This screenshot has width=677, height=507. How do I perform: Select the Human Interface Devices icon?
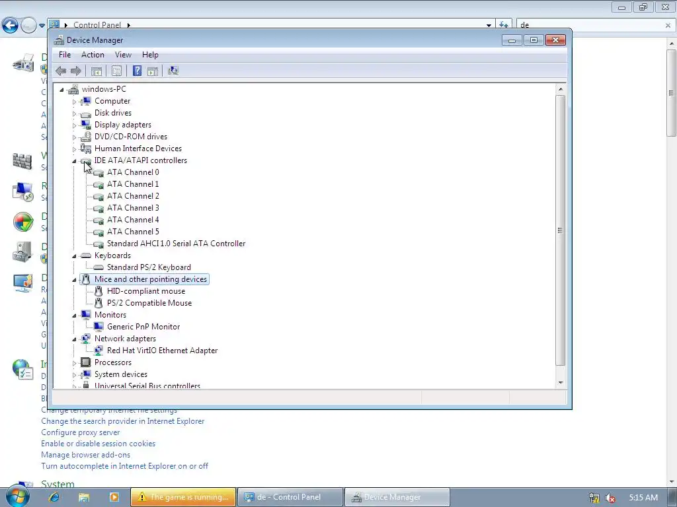tap(86, 149)
